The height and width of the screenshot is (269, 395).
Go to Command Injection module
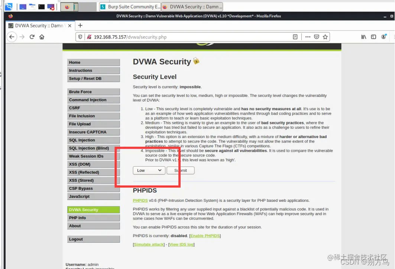(94, 100)
